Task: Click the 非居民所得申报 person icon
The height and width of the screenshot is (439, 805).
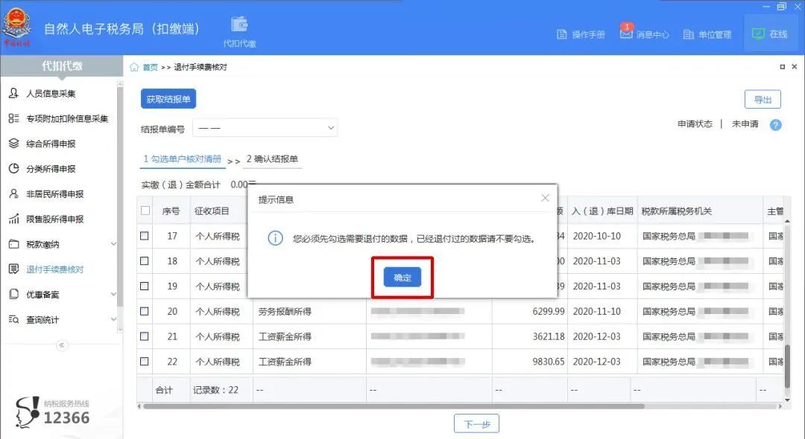Action: coord(14,193)
